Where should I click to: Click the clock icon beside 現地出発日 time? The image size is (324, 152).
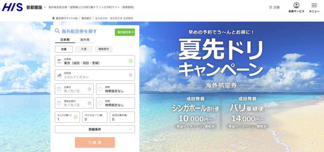coord(100,103)
